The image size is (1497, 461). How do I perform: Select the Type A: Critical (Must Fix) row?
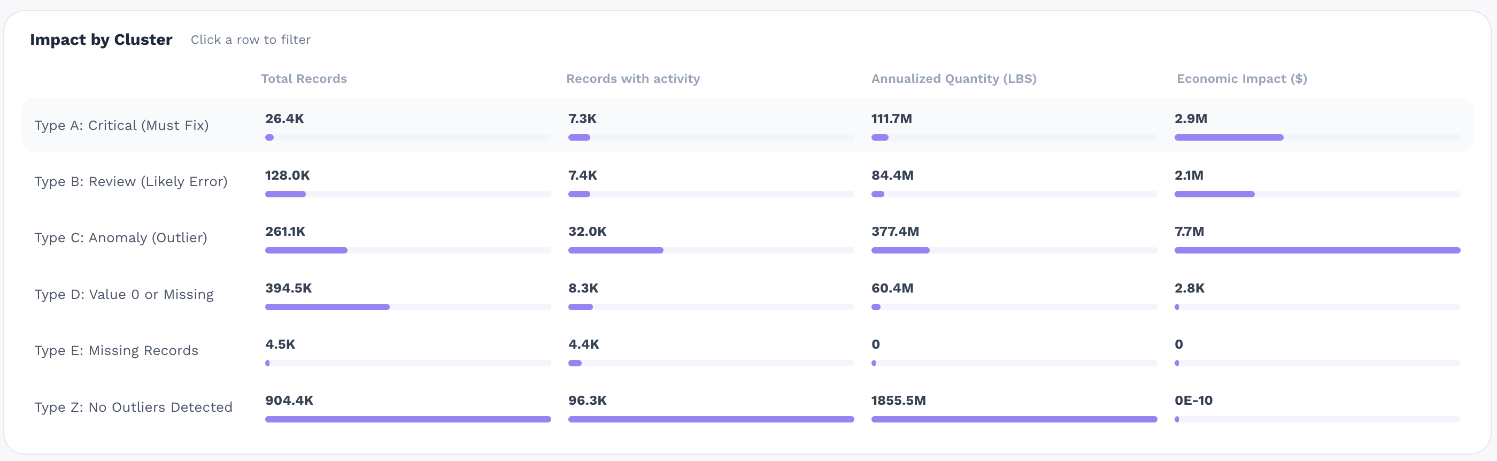pyautogui.click(x=121, y=126)
